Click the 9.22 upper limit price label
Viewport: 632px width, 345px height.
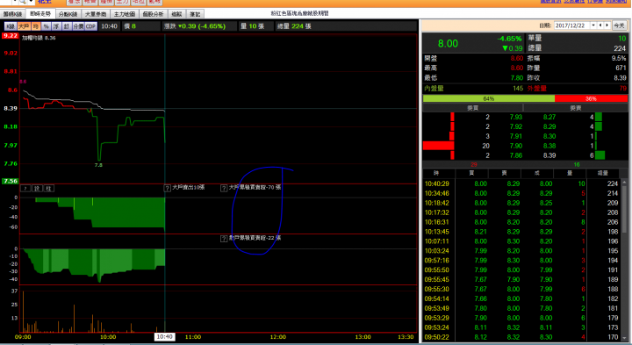(x=10, y=36)
